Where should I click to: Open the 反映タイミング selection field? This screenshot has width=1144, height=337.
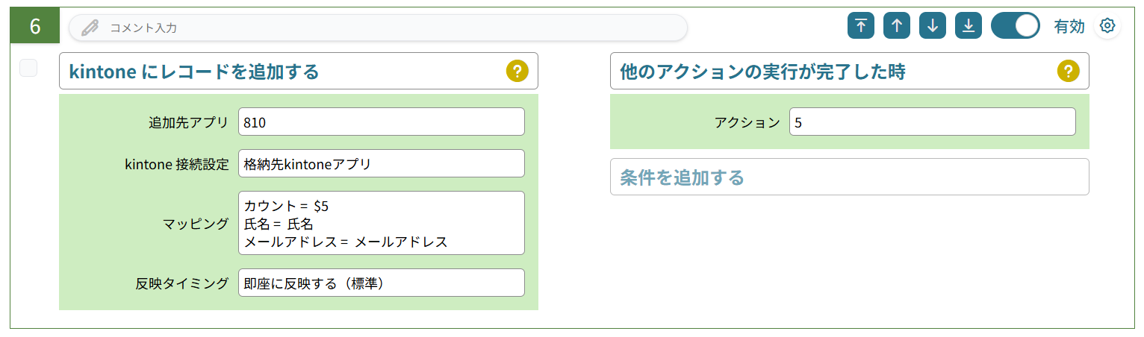click(382, 283)
